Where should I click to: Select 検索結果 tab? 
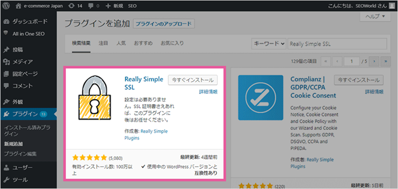[x=81, y=43]
